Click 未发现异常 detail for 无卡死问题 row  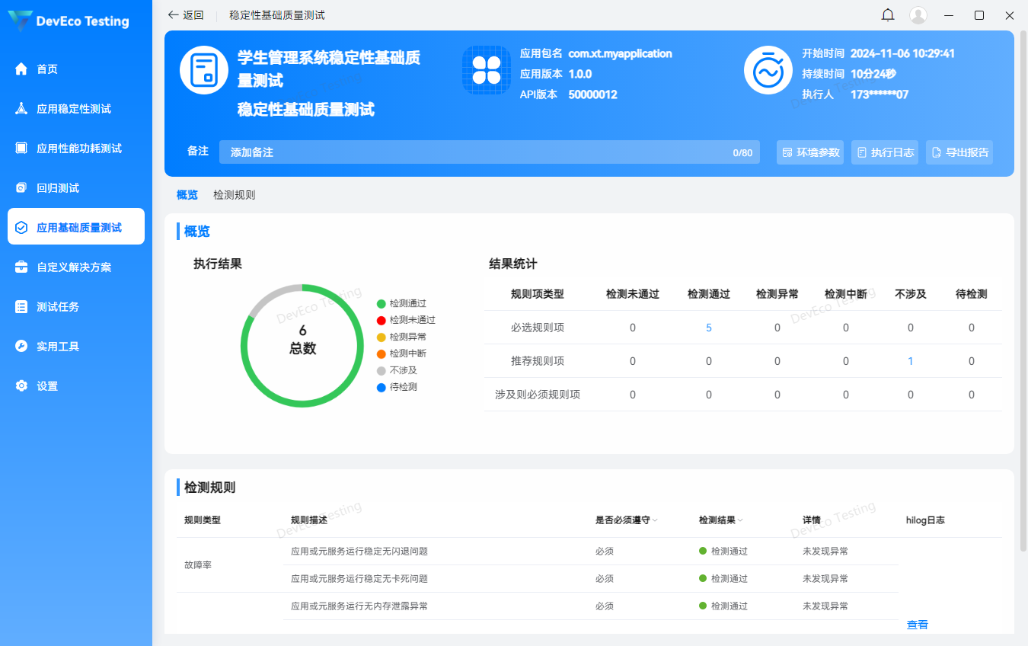pyautogui.click(x=825, y=579)
